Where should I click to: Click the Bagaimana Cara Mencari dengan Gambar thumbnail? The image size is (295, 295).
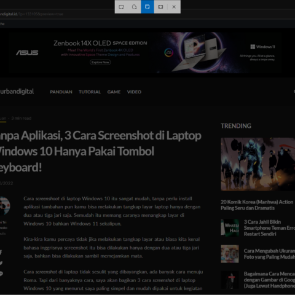coord(230,280)
